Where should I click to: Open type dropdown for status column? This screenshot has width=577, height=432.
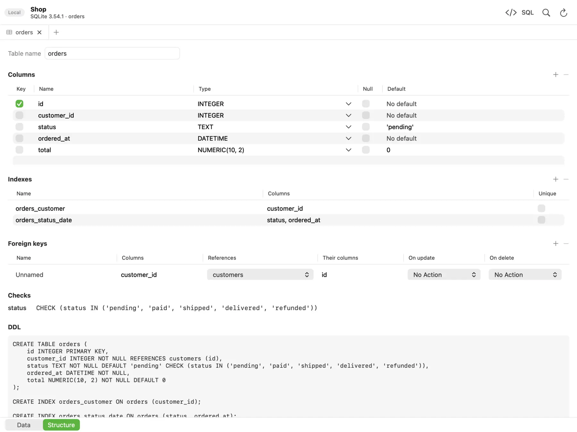[348, 127]
